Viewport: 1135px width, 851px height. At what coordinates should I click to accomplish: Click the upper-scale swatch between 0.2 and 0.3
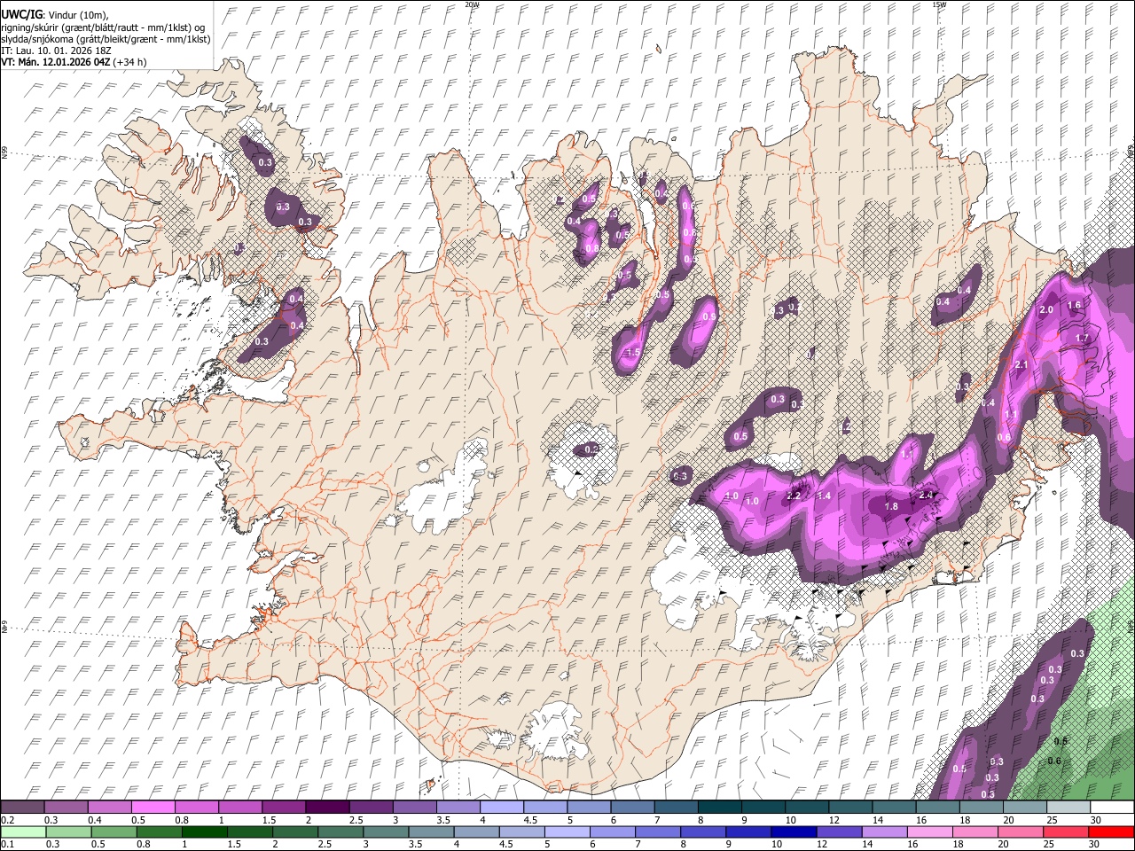tap(22, 807)
